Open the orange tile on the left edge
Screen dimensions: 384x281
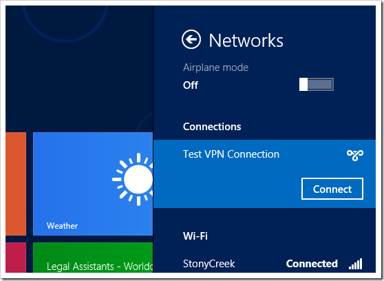(x=16, y=184)
